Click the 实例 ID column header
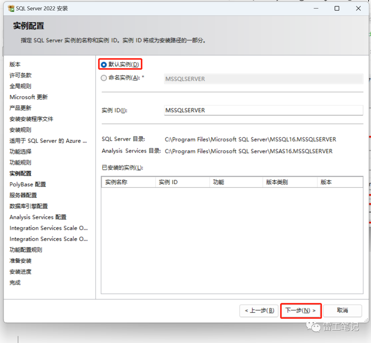The height and width of the screenshot is (343, 371). point(182,182)
